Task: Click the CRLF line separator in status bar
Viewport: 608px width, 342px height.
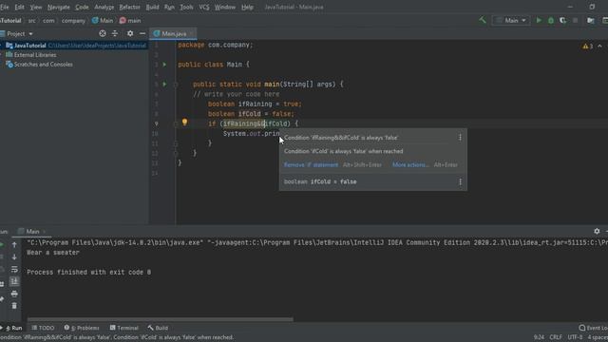Action: 555,337
